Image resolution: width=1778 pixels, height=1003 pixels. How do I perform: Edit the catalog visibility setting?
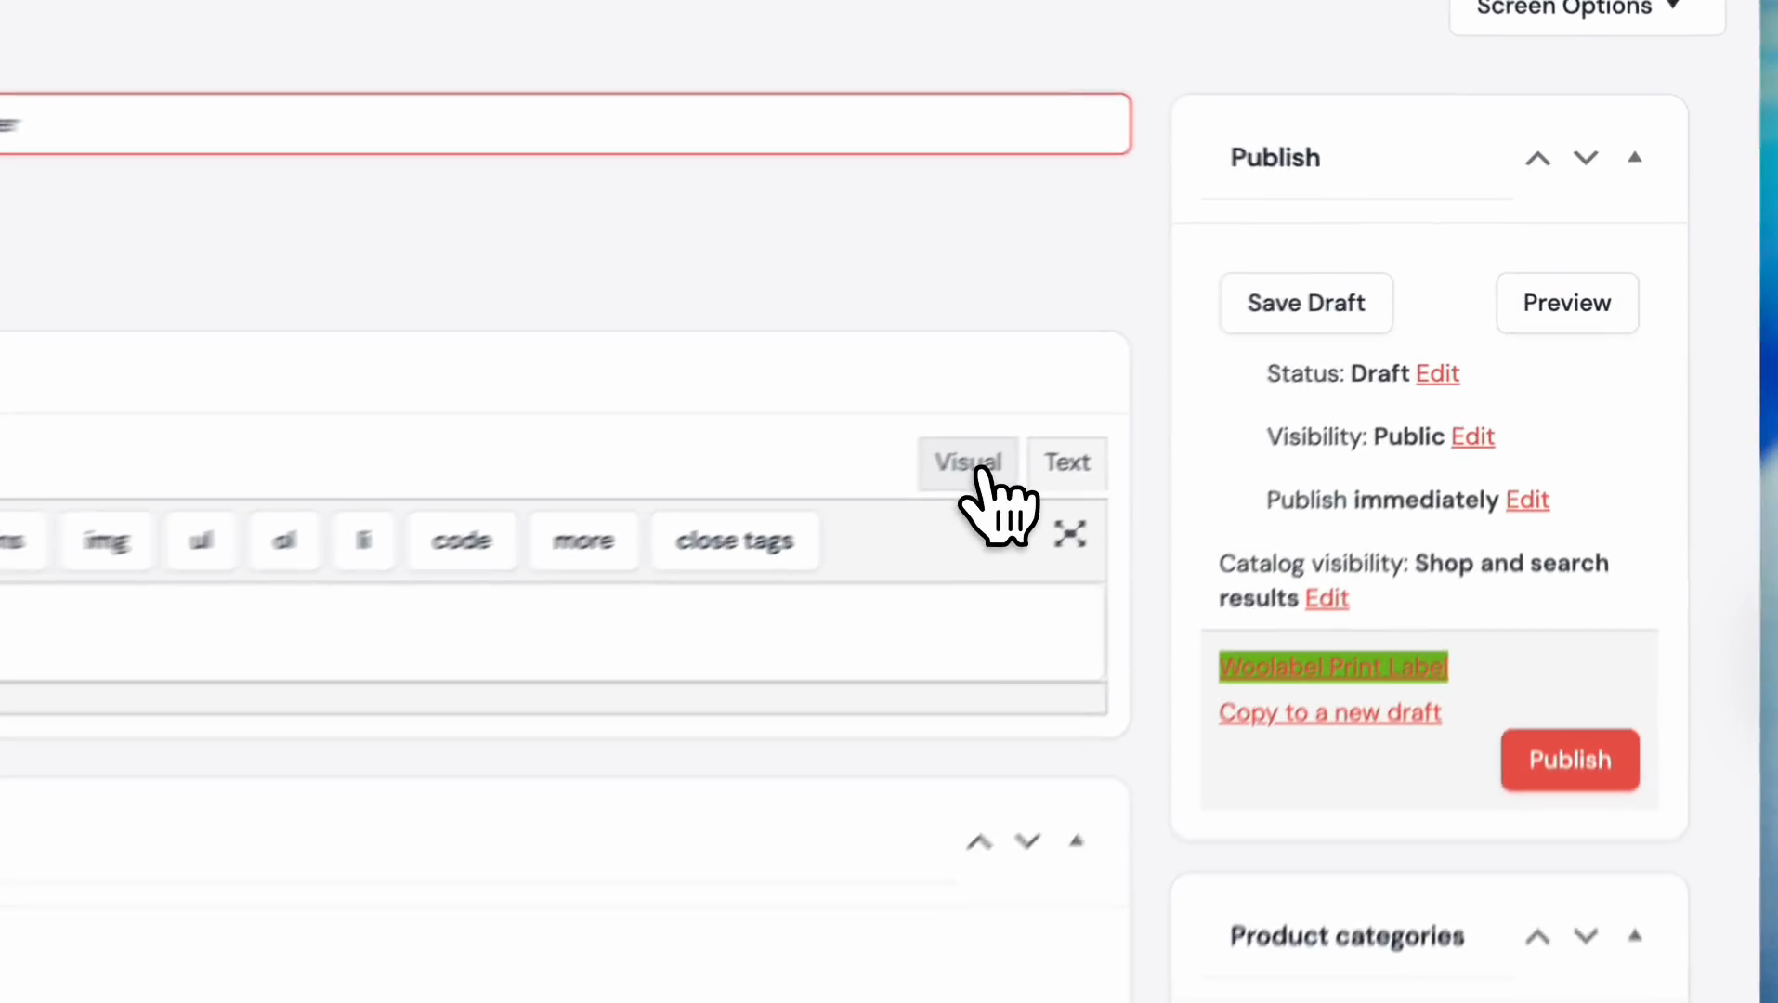(x=1327, y=598)
